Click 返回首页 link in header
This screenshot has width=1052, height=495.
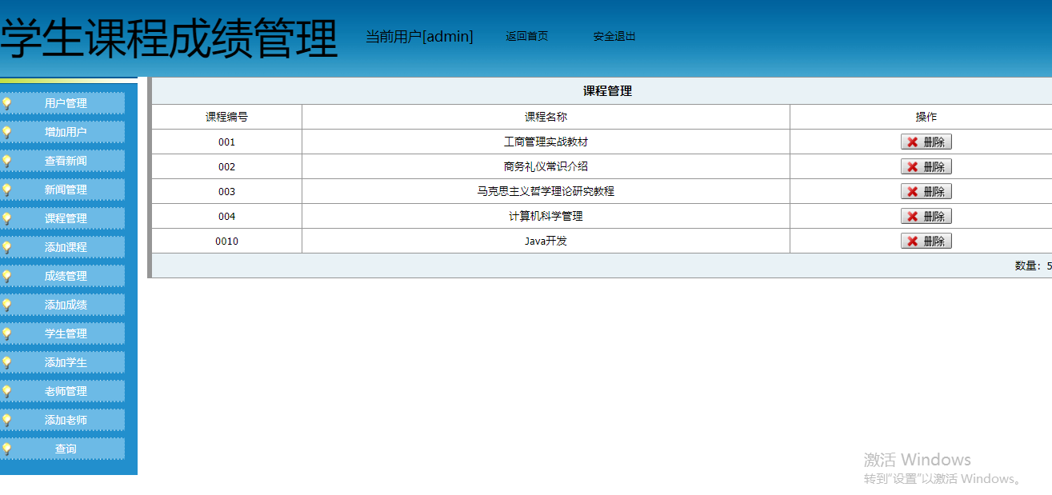pos(526,36)
